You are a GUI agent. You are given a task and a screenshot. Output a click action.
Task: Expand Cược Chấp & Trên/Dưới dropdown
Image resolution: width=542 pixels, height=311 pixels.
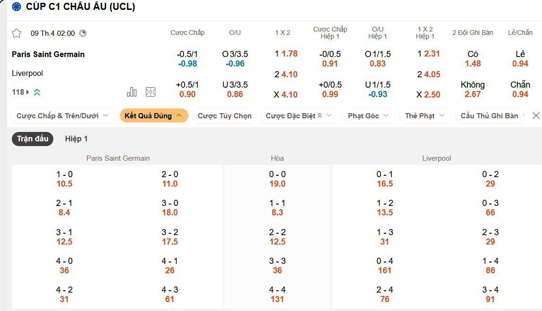(x=63, y=115)
